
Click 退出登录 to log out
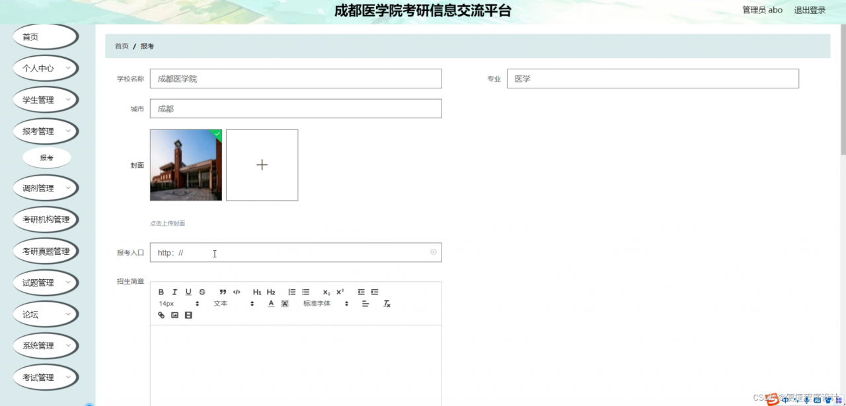810,10
